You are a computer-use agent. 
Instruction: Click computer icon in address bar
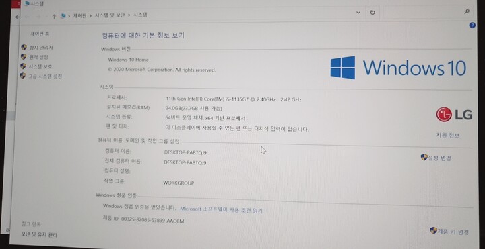click(63, 15)
